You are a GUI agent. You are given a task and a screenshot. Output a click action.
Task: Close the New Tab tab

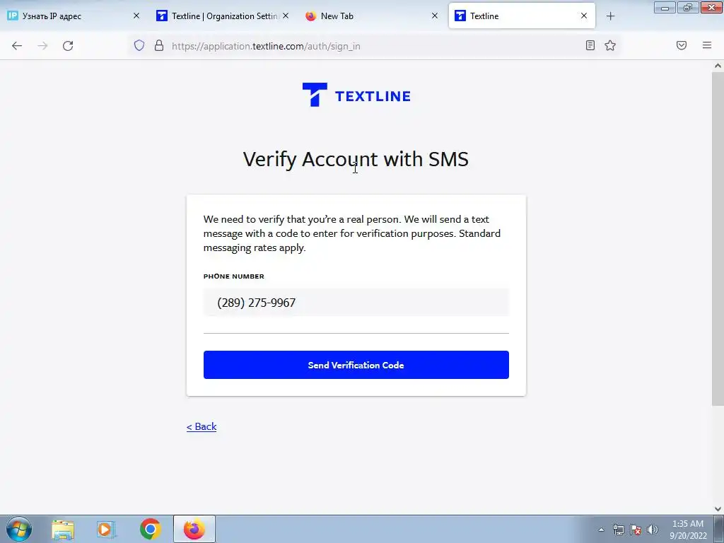click(435, 16)
